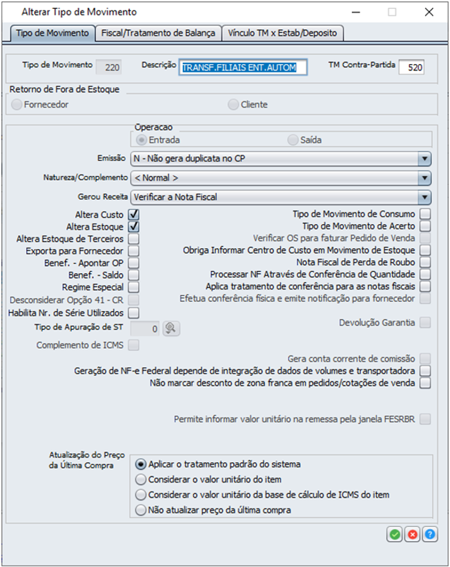The width and height of the screenshot is (450, 567).
Task: Check Nota Fiscal de Perda de Roubo
Action: pos(425,262)
